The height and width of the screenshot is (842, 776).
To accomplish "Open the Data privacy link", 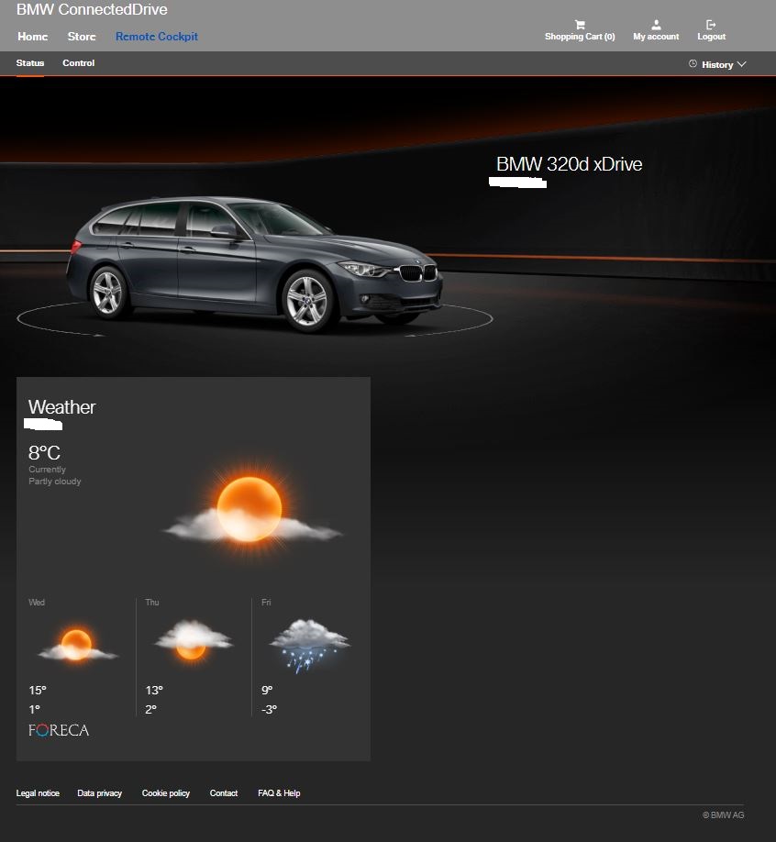I will (x=99, y=793).
